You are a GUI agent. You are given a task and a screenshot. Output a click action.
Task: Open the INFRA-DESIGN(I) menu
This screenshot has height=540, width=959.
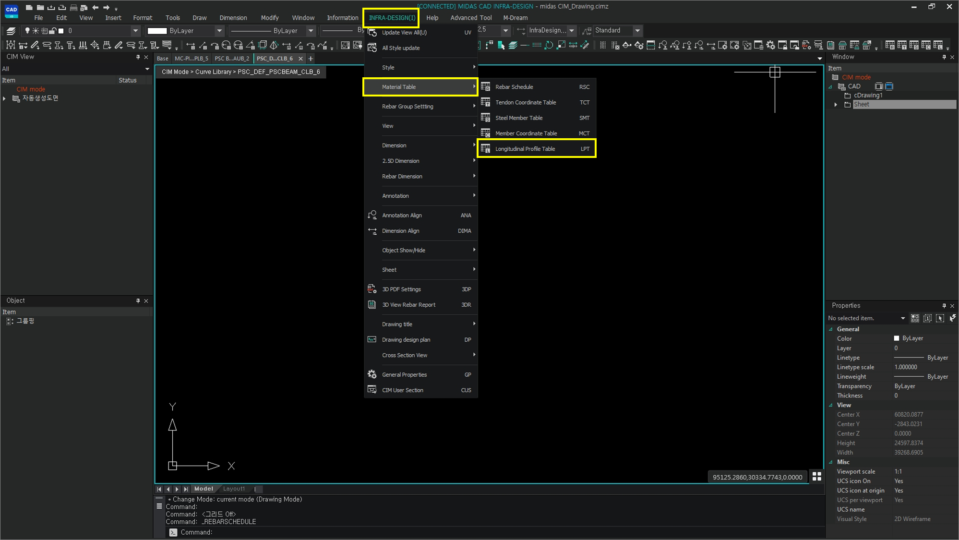point(392,18)
